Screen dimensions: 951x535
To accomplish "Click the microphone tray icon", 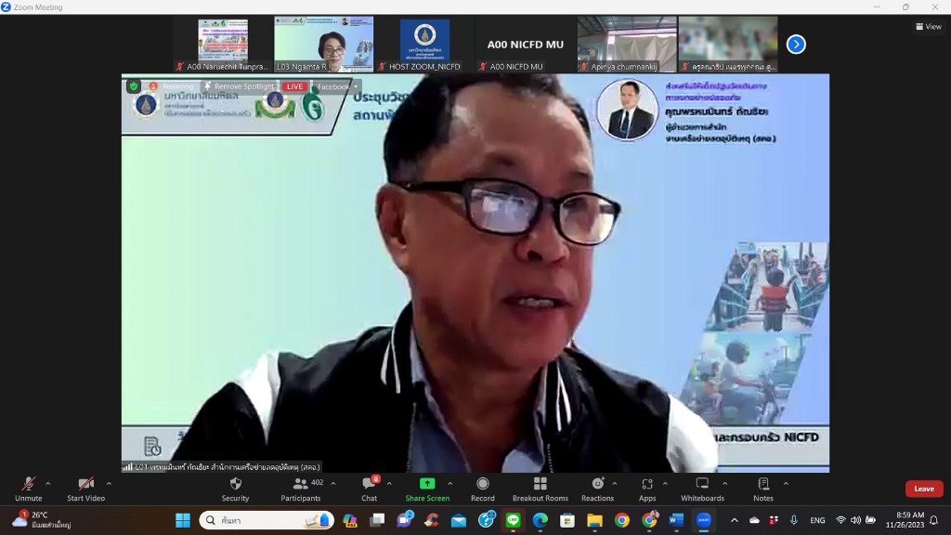I will (793, 520).
